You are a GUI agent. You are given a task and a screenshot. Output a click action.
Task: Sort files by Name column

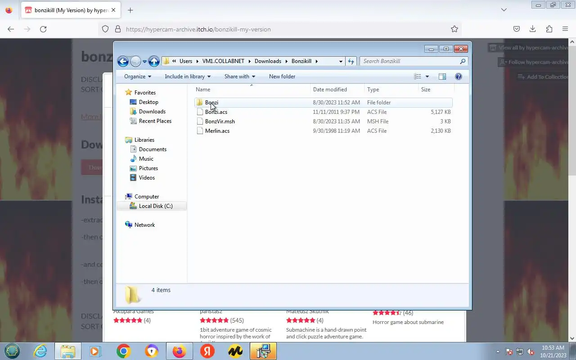click(x=251, y=90)
